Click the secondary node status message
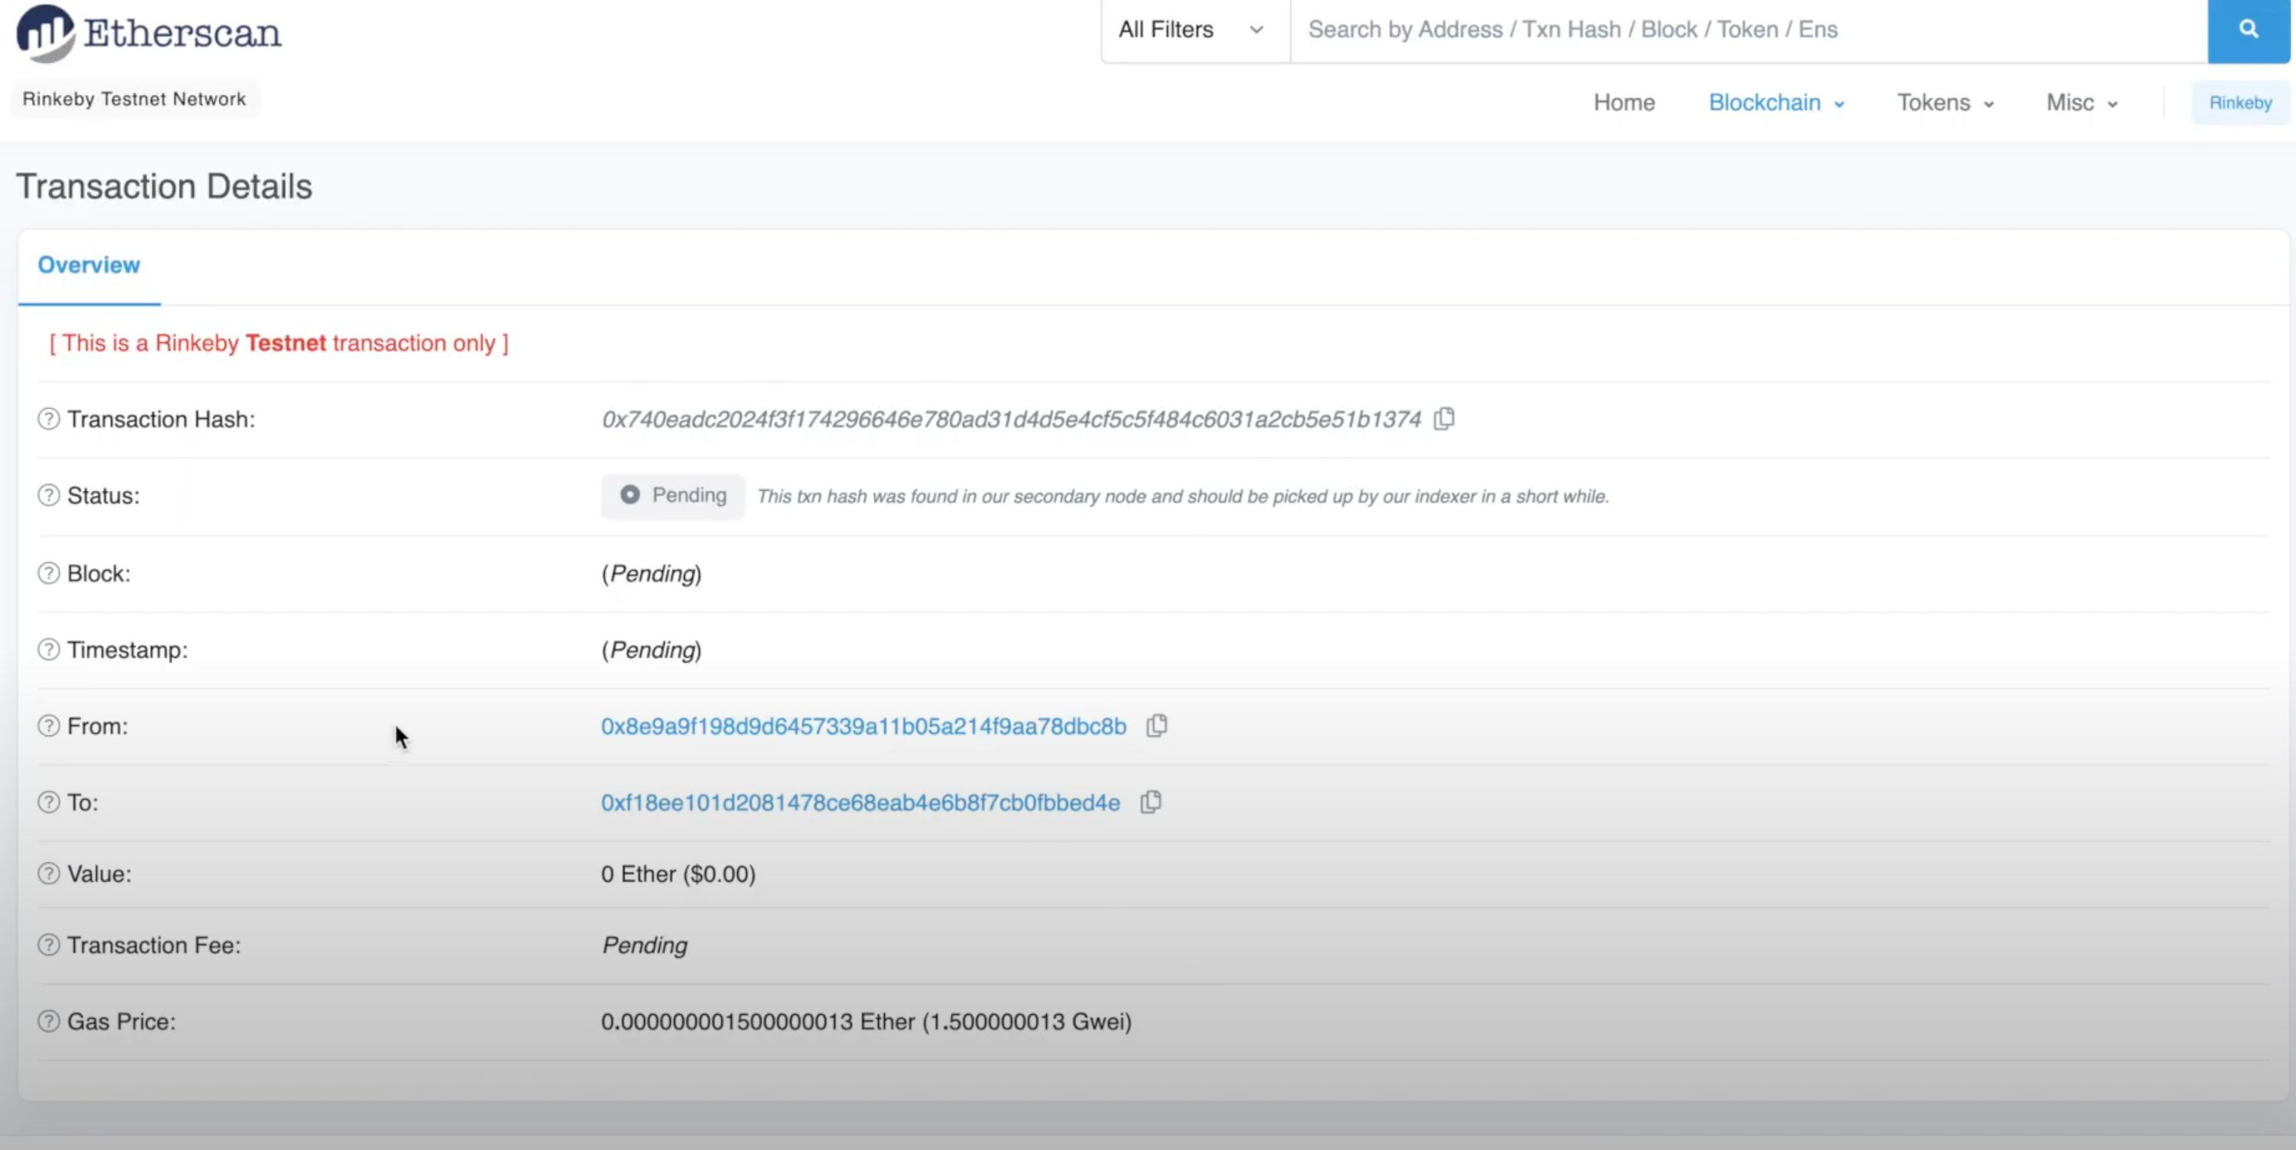Screen dimensions: 2296x1150 tap(1183, 496)
